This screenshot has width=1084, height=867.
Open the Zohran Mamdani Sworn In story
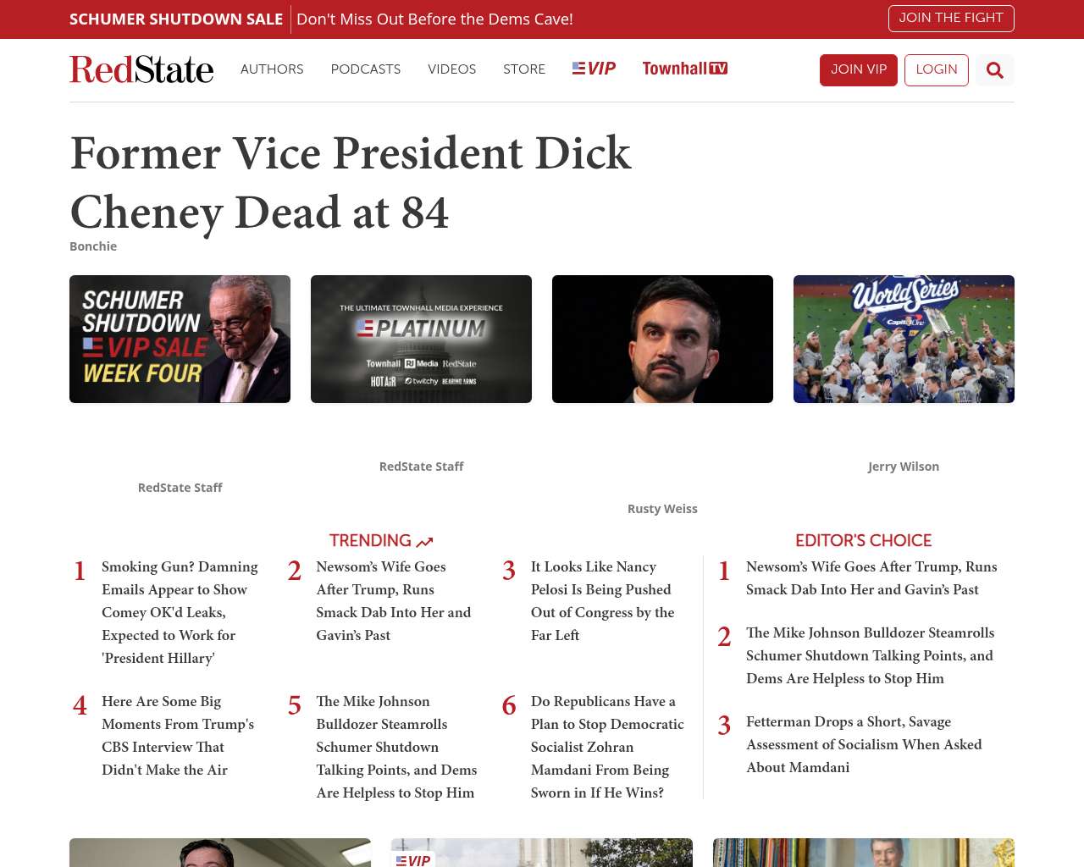click(607, 747)
